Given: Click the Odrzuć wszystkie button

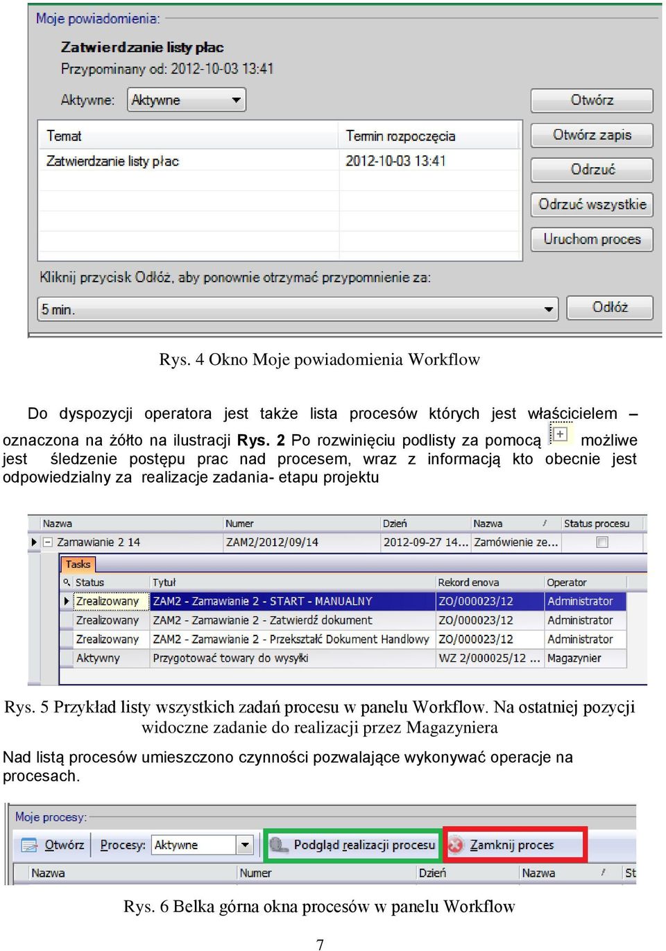Looking at the screenshot, I should tap(592, 204).
